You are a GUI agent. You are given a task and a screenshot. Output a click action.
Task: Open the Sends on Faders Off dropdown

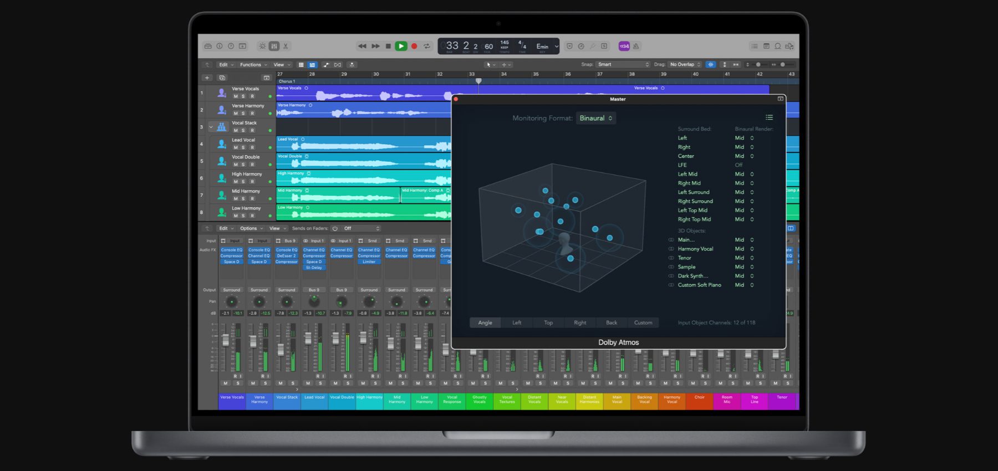pyautogui.click(x=361, y=228)
